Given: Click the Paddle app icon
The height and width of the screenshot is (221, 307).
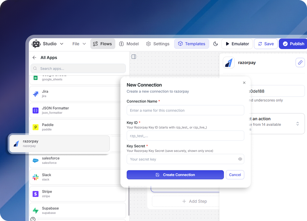Looking at the screenshot, I should tap(35, 127).
